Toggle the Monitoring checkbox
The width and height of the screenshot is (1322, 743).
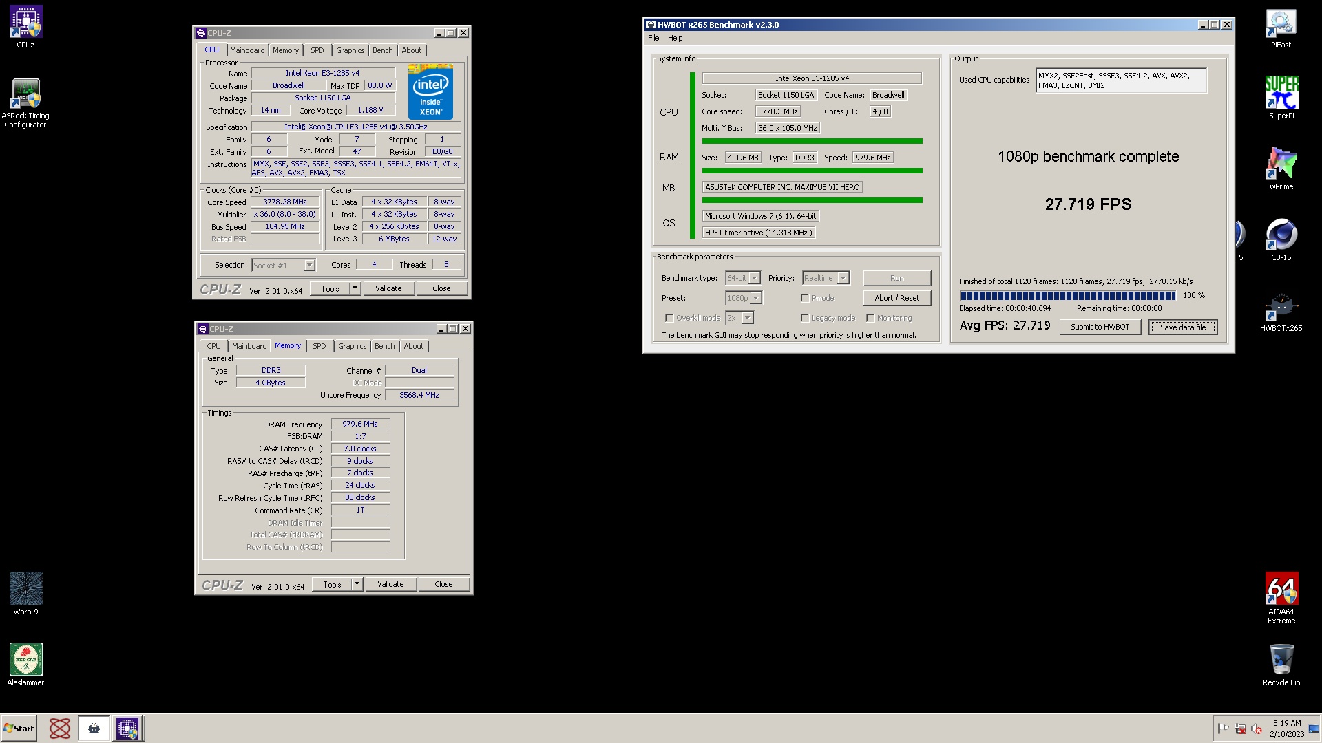coord(870,318)
